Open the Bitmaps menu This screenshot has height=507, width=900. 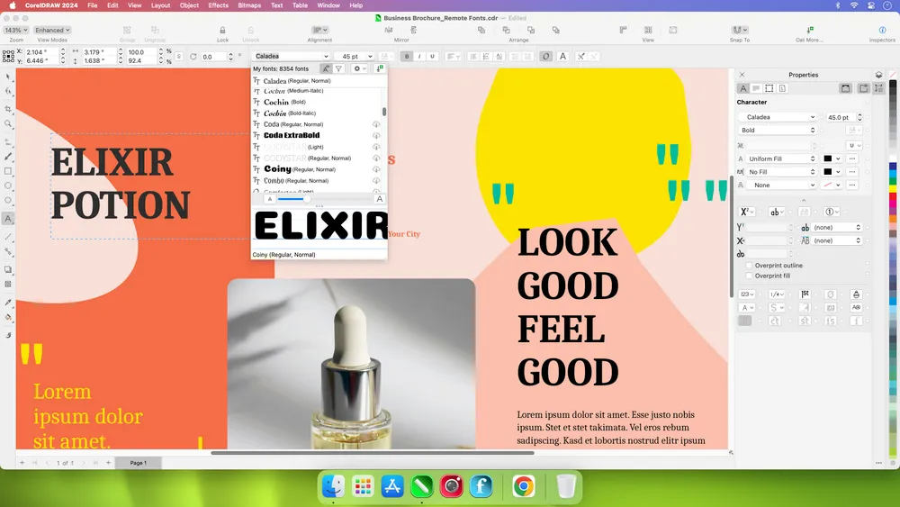[x=249, y=5]
